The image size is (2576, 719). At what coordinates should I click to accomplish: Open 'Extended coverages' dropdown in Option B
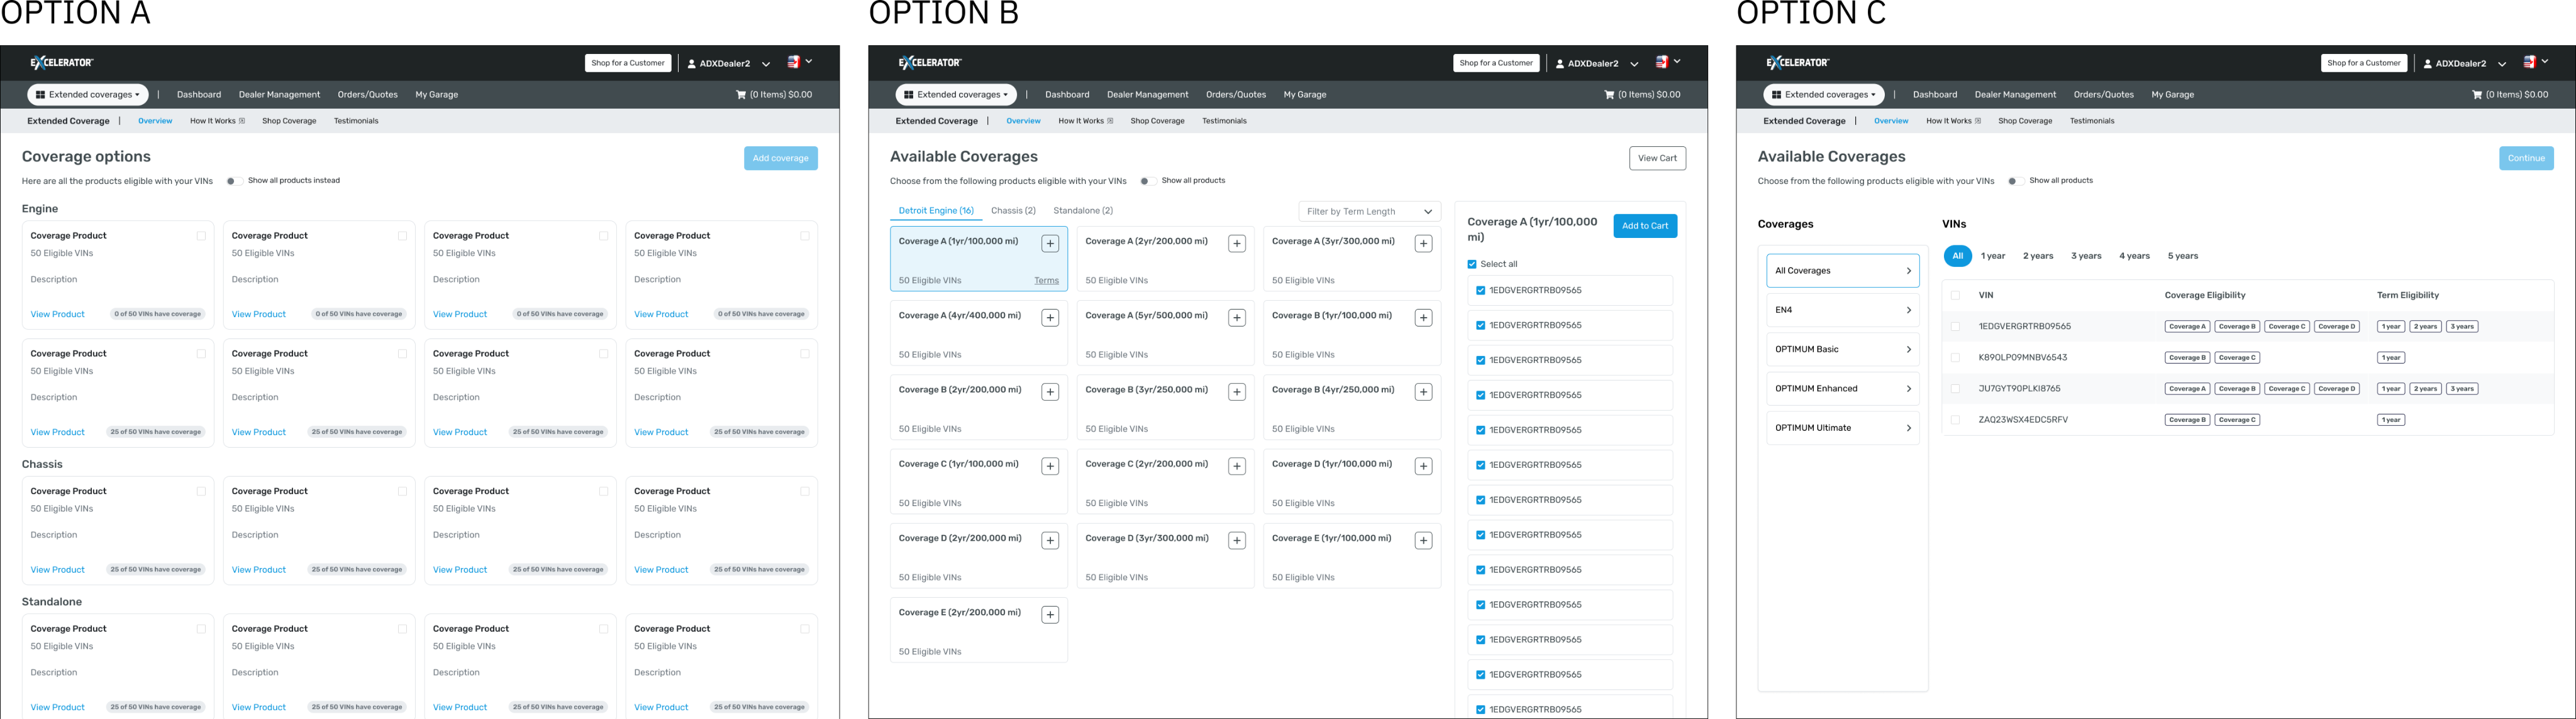[x=956, y=95]
